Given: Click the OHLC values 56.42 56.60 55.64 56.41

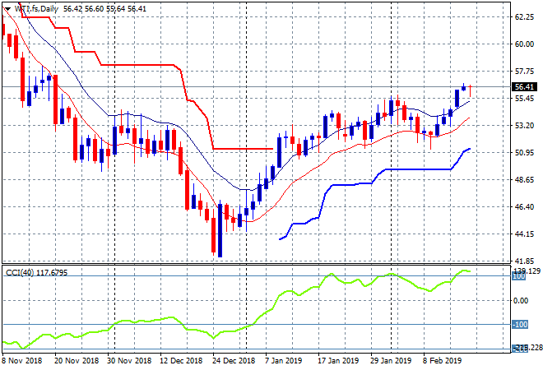Looking at the screenshot, I should tap(105, 9).
